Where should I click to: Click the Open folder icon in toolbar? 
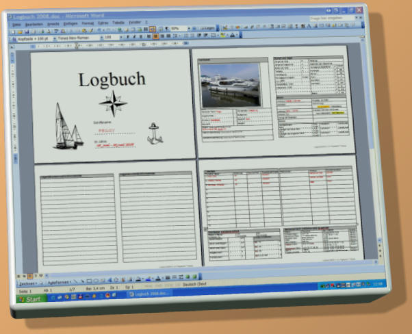click(x=21, y=31)
